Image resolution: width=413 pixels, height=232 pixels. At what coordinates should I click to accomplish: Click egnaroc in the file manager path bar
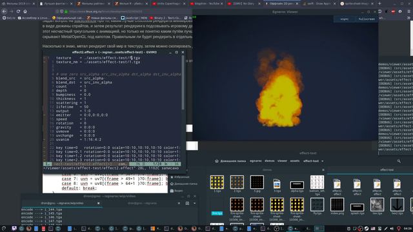click(256, 160)
